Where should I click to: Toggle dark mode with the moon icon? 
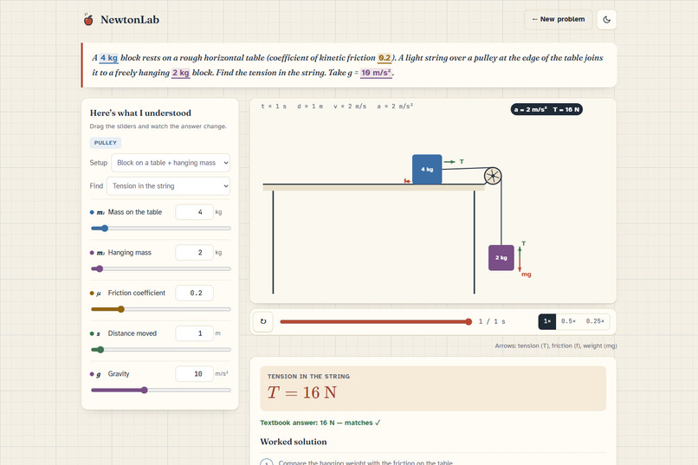pos(606,20)
